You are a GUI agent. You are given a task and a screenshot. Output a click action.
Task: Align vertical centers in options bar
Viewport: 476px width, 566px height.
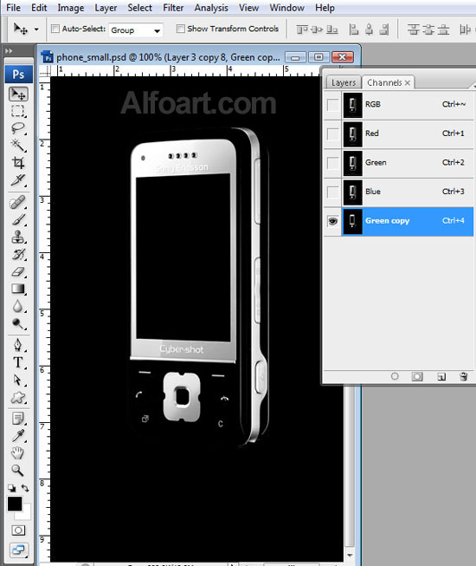(x=317, y=29)
